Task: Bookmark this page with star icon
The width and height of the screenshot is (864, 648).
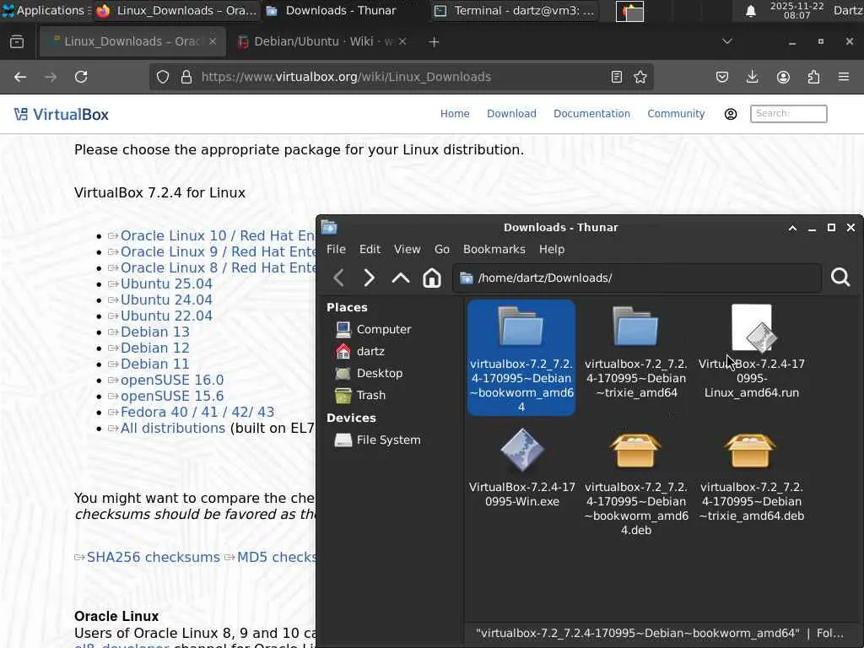Action: pos(640,77)
